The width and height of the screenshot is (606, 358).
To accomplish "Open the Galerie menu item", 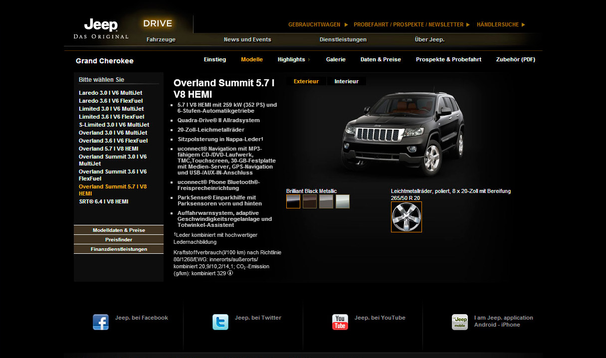I will point(336,59).
